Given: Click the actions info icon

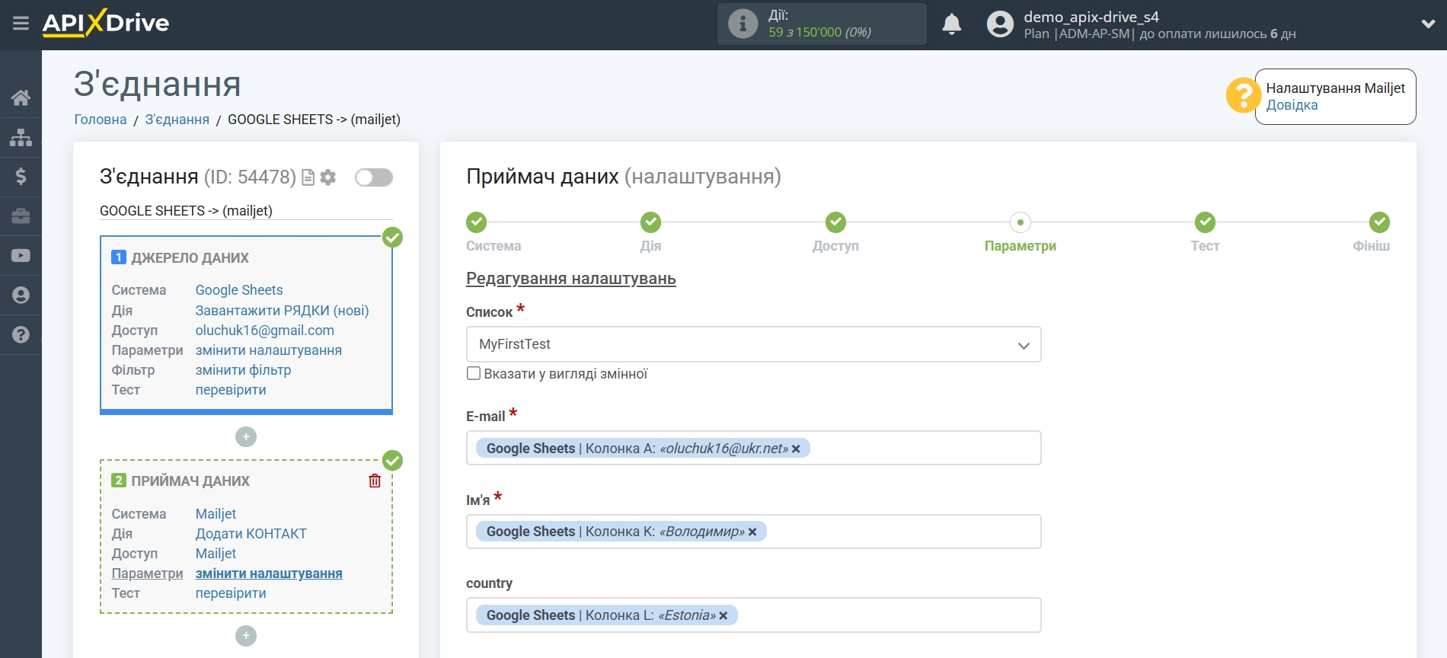Looking at the screenshot, I should tap(743, 24).
